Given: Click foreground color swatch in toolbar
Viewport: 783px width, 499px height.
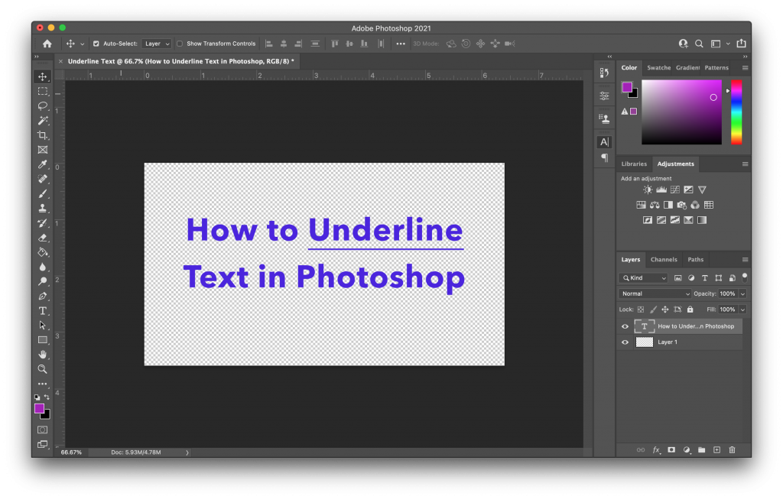Looking at the screenshot, I should (39, 409).
